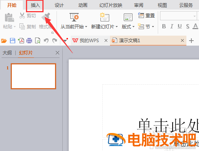The height and width of the screenshot is (151, 199).
Task: Click the 从当前开始 slideshow icon
Action: [74, 17]
